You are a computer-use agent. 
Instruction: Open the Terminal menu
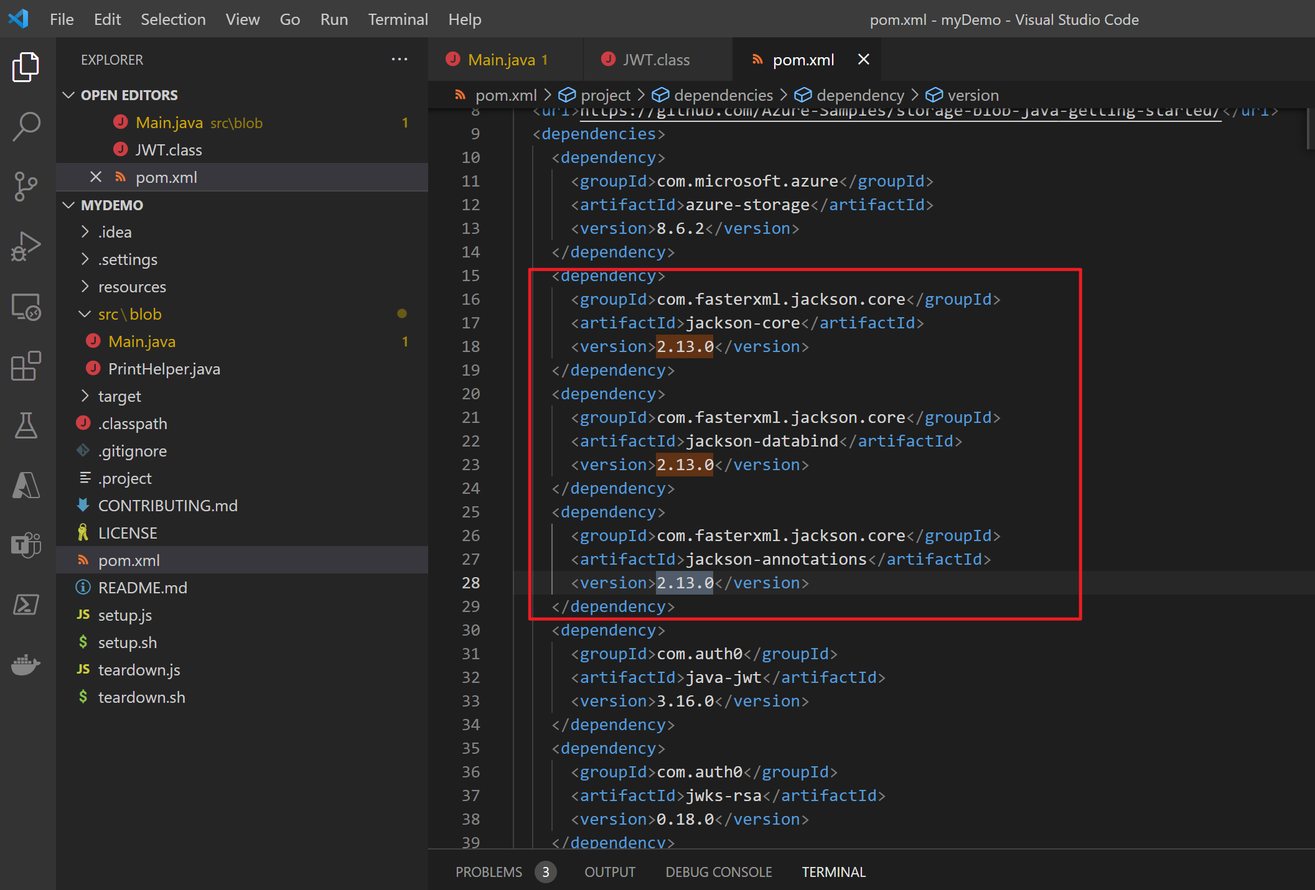(x=398, y=19)
